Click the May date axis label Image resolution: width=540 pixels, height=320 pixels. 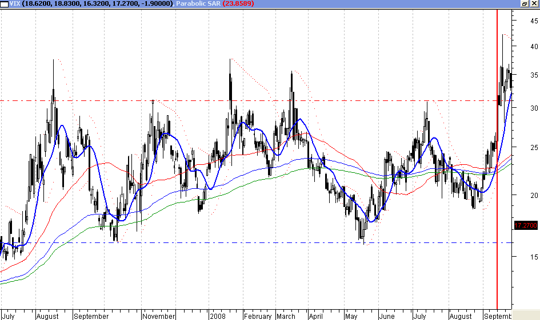pos(351,316)
